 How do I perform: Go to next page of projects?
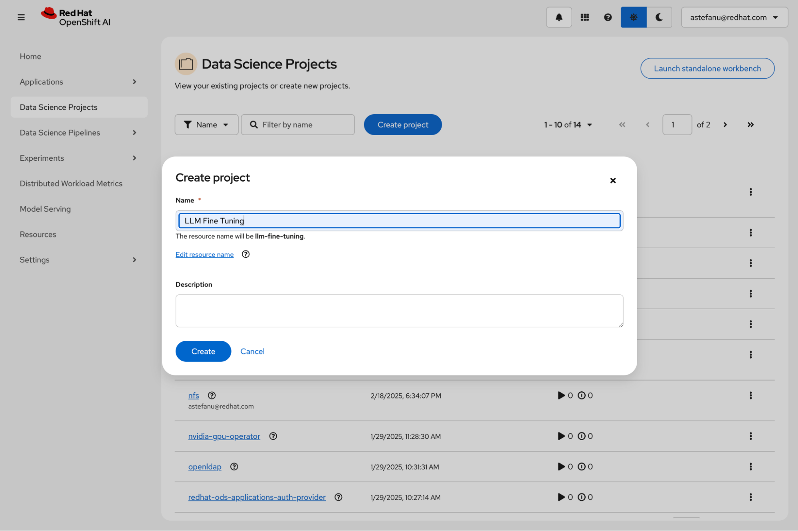click(725, 124)
